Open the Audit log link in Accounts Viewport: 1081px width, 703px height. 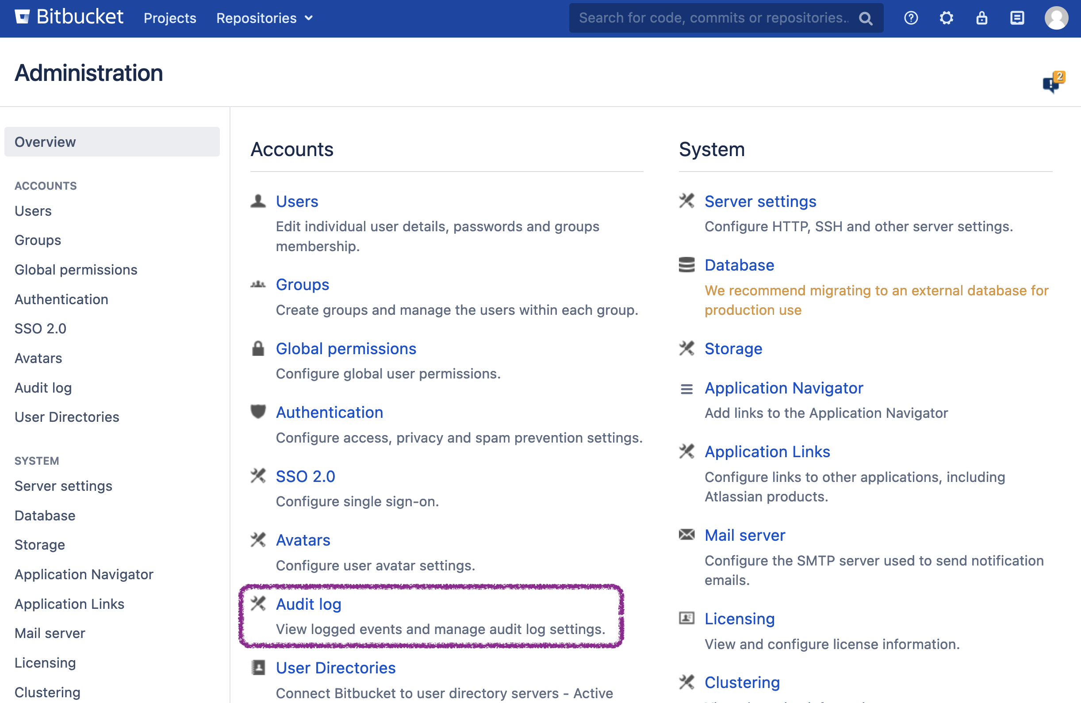308,604
